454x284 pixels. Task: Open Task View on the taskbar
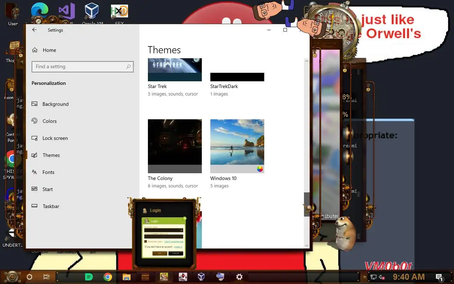46,277
